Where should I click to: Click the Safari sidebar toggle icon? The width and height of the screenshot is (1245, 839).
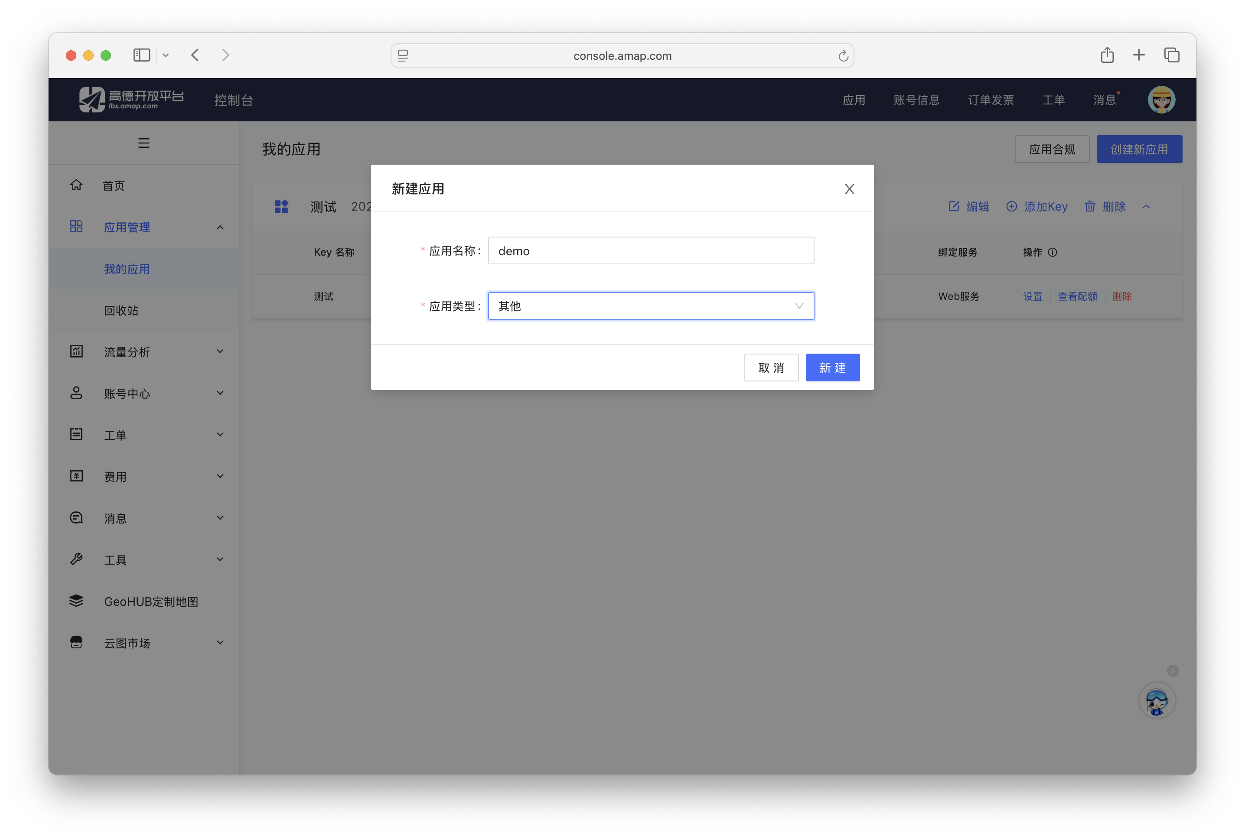pyautogui.click(x=141, y=55)
